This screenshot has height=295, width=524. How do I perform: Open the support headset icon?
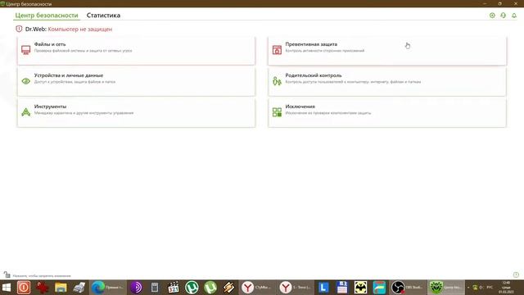pos(504,16)
